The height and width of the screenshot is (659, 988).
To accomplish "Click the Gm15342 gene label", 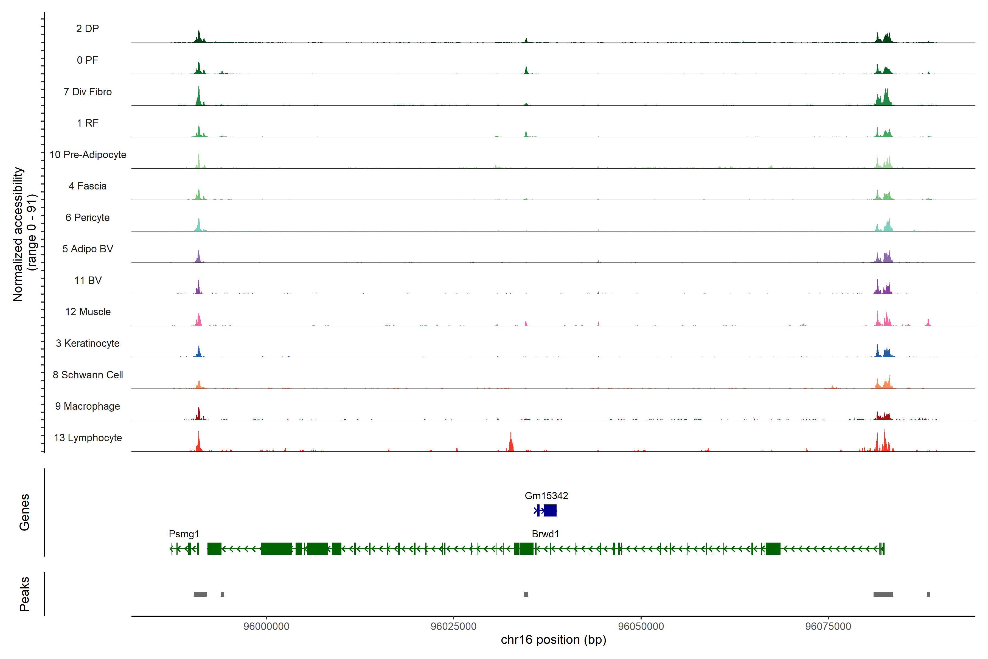I will 546,496.
